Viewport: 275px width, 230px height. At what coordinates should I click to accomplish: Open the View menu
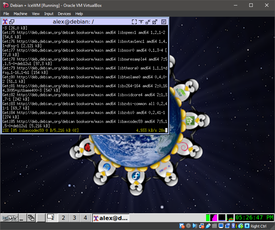tap(36, 14)
